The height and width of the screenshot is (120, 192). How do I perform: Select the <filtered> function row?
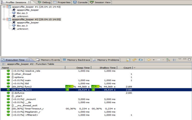tap(96, 115)
